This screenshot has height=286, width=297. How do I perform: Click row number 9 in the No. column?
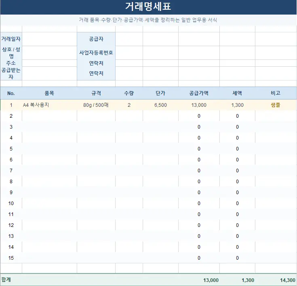tap(11, 192)
